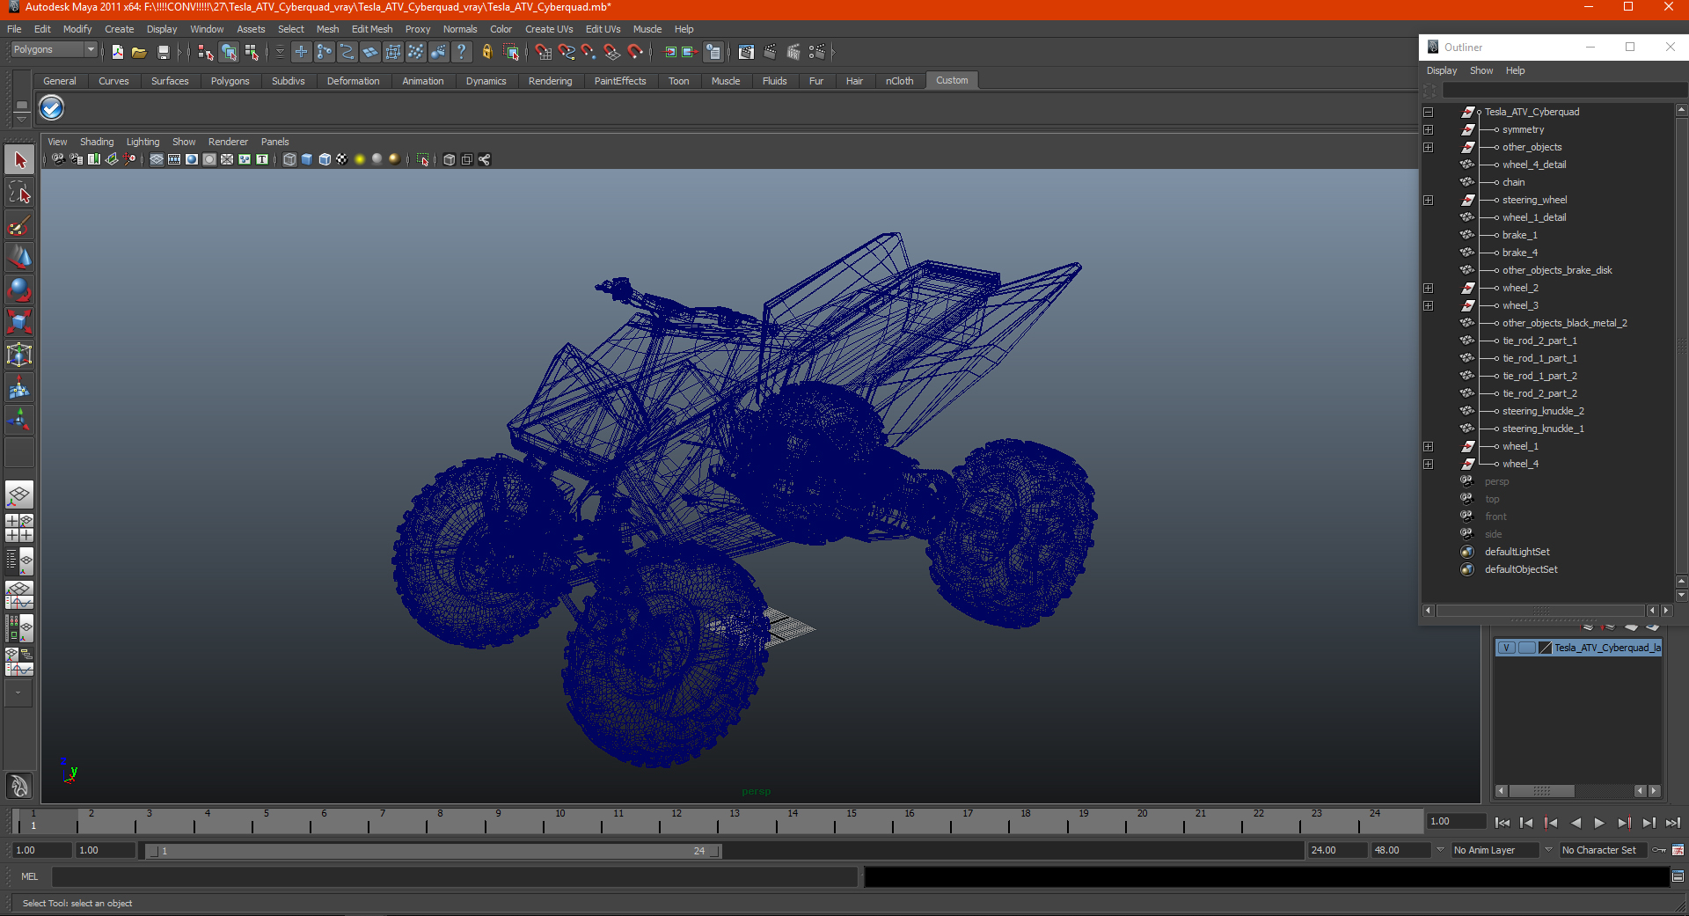1689x916 pixels.
Task: Choose the Soft Modification tool
Action: [x=19, y=387]
